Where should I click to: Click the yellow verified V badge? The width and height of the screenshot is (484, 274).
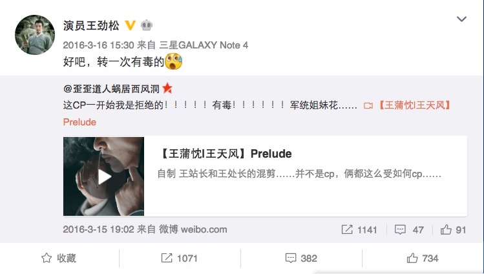point(131,25)
